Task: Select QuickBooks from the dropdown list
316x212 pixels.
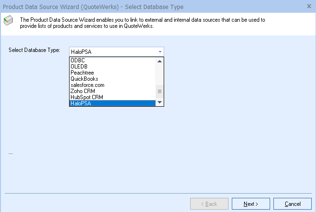Action: click(x=84, y=79)
